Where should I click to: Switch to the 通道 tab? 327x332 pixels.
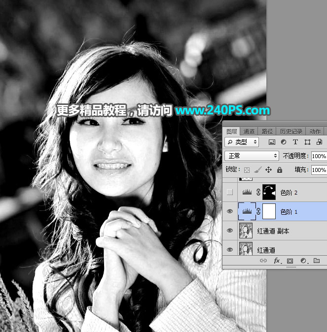pos(249,132)
